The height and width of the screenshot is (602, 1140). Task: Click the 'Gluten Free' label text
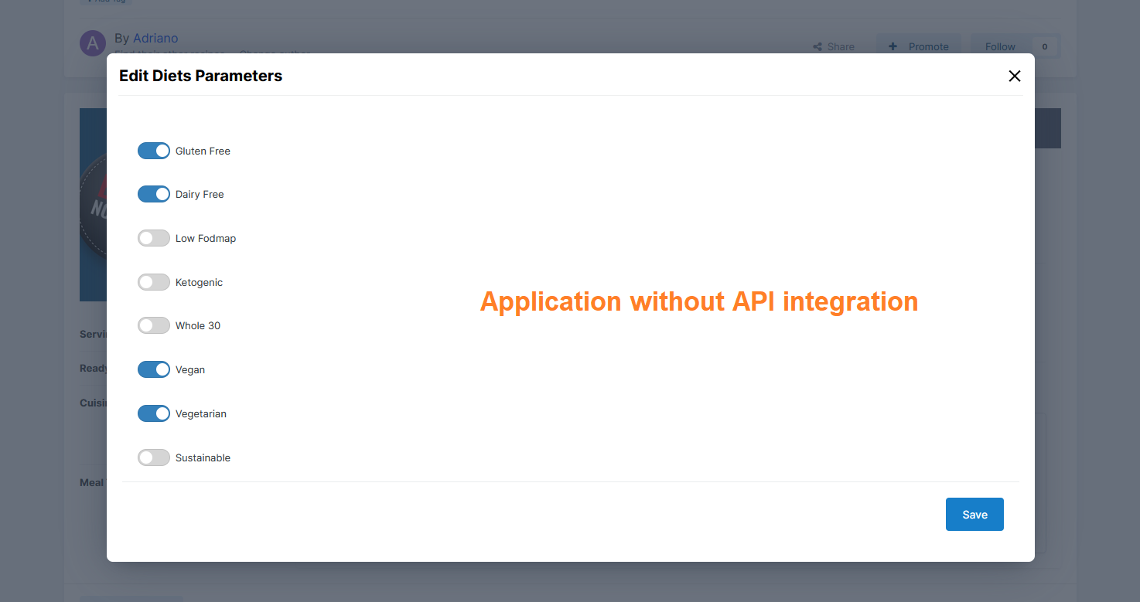pyautogui.click(x=203, y=151)
